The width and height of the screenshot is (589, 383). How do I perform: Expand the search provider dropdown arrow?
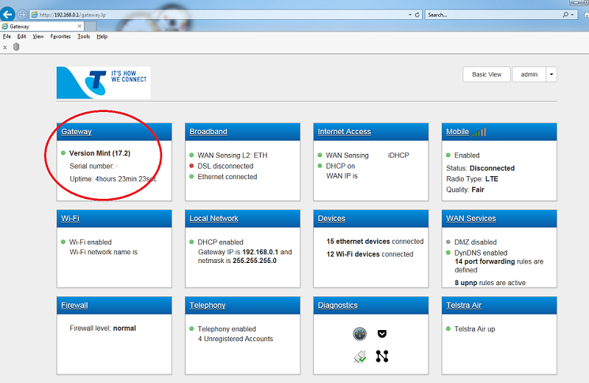572,15
